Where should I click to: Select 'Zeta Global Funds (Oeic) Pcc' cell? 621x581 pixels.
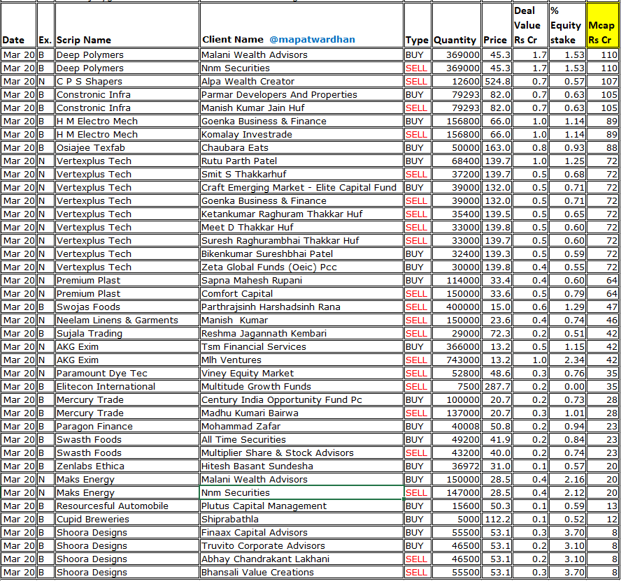[301, 267]
